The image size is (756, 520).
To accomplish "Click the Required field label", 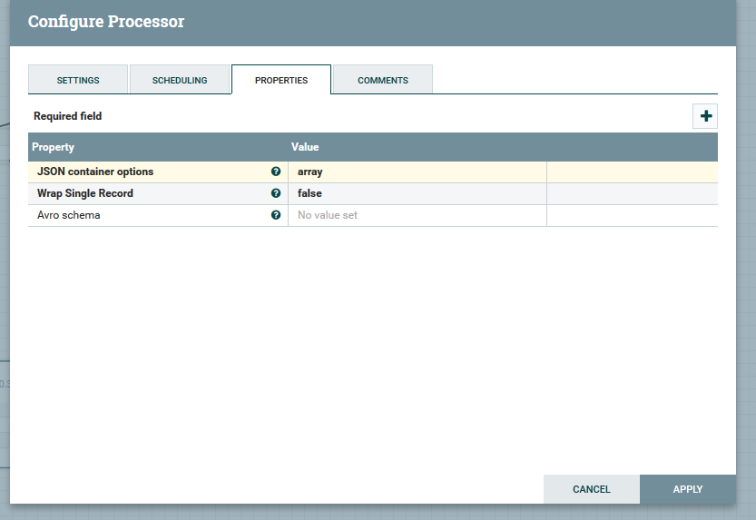I will click(x=68, y=116).
